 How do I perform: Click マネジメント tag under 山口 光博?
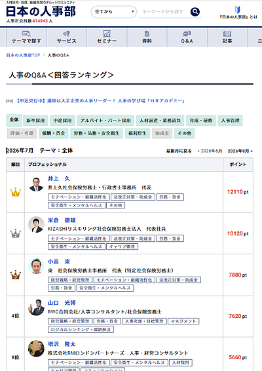183,321
